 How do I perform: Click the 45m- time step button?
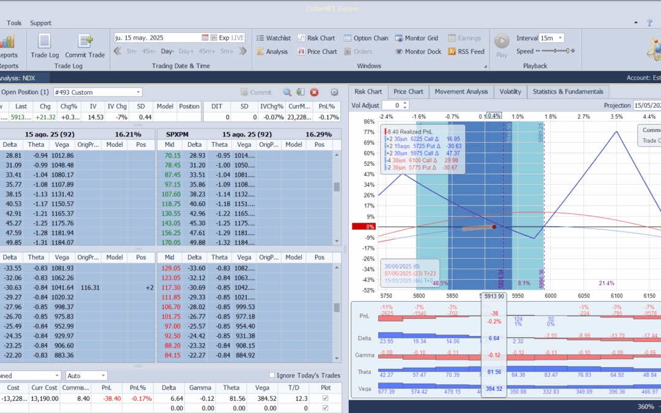point(149,51)
